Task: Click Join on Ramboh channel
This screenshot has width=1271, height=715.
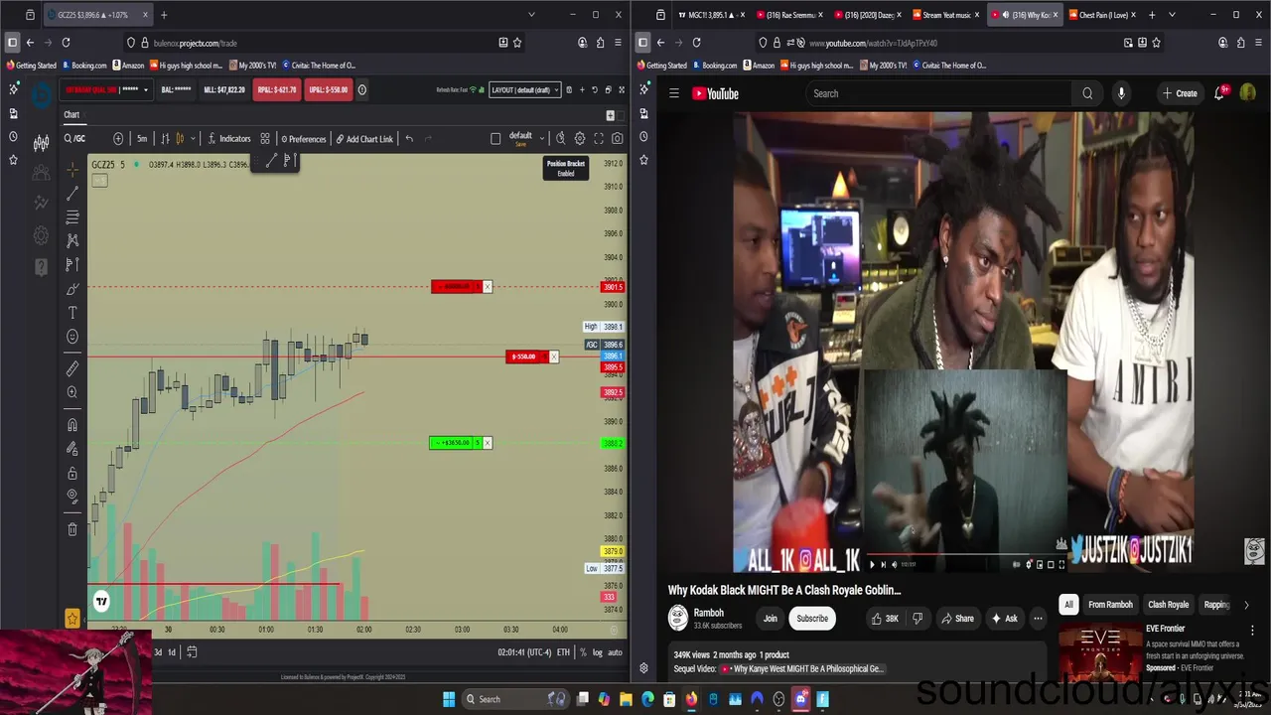Action: (770, 619)
